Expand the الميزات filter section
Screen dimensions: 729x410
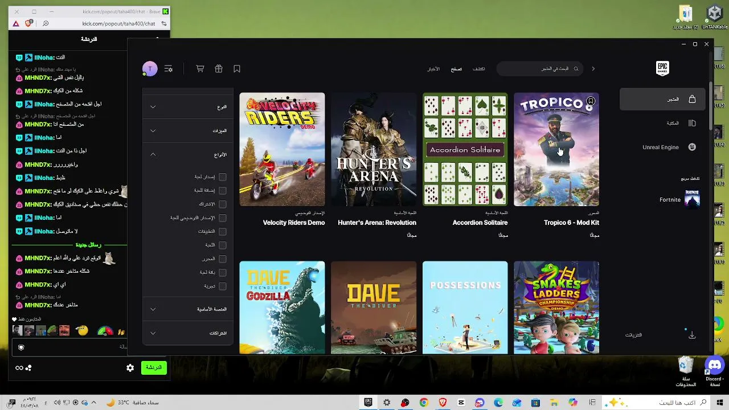point(188,131)
